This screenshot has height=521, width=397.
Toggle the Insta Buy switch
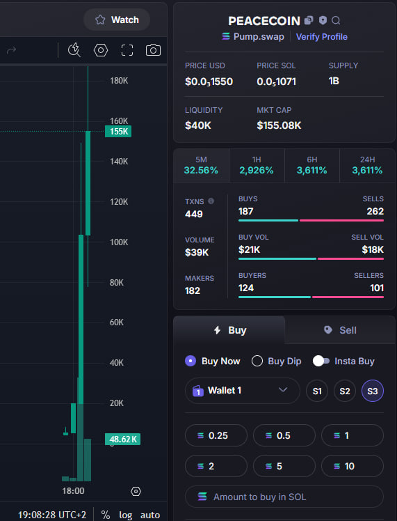pos(321,361)
